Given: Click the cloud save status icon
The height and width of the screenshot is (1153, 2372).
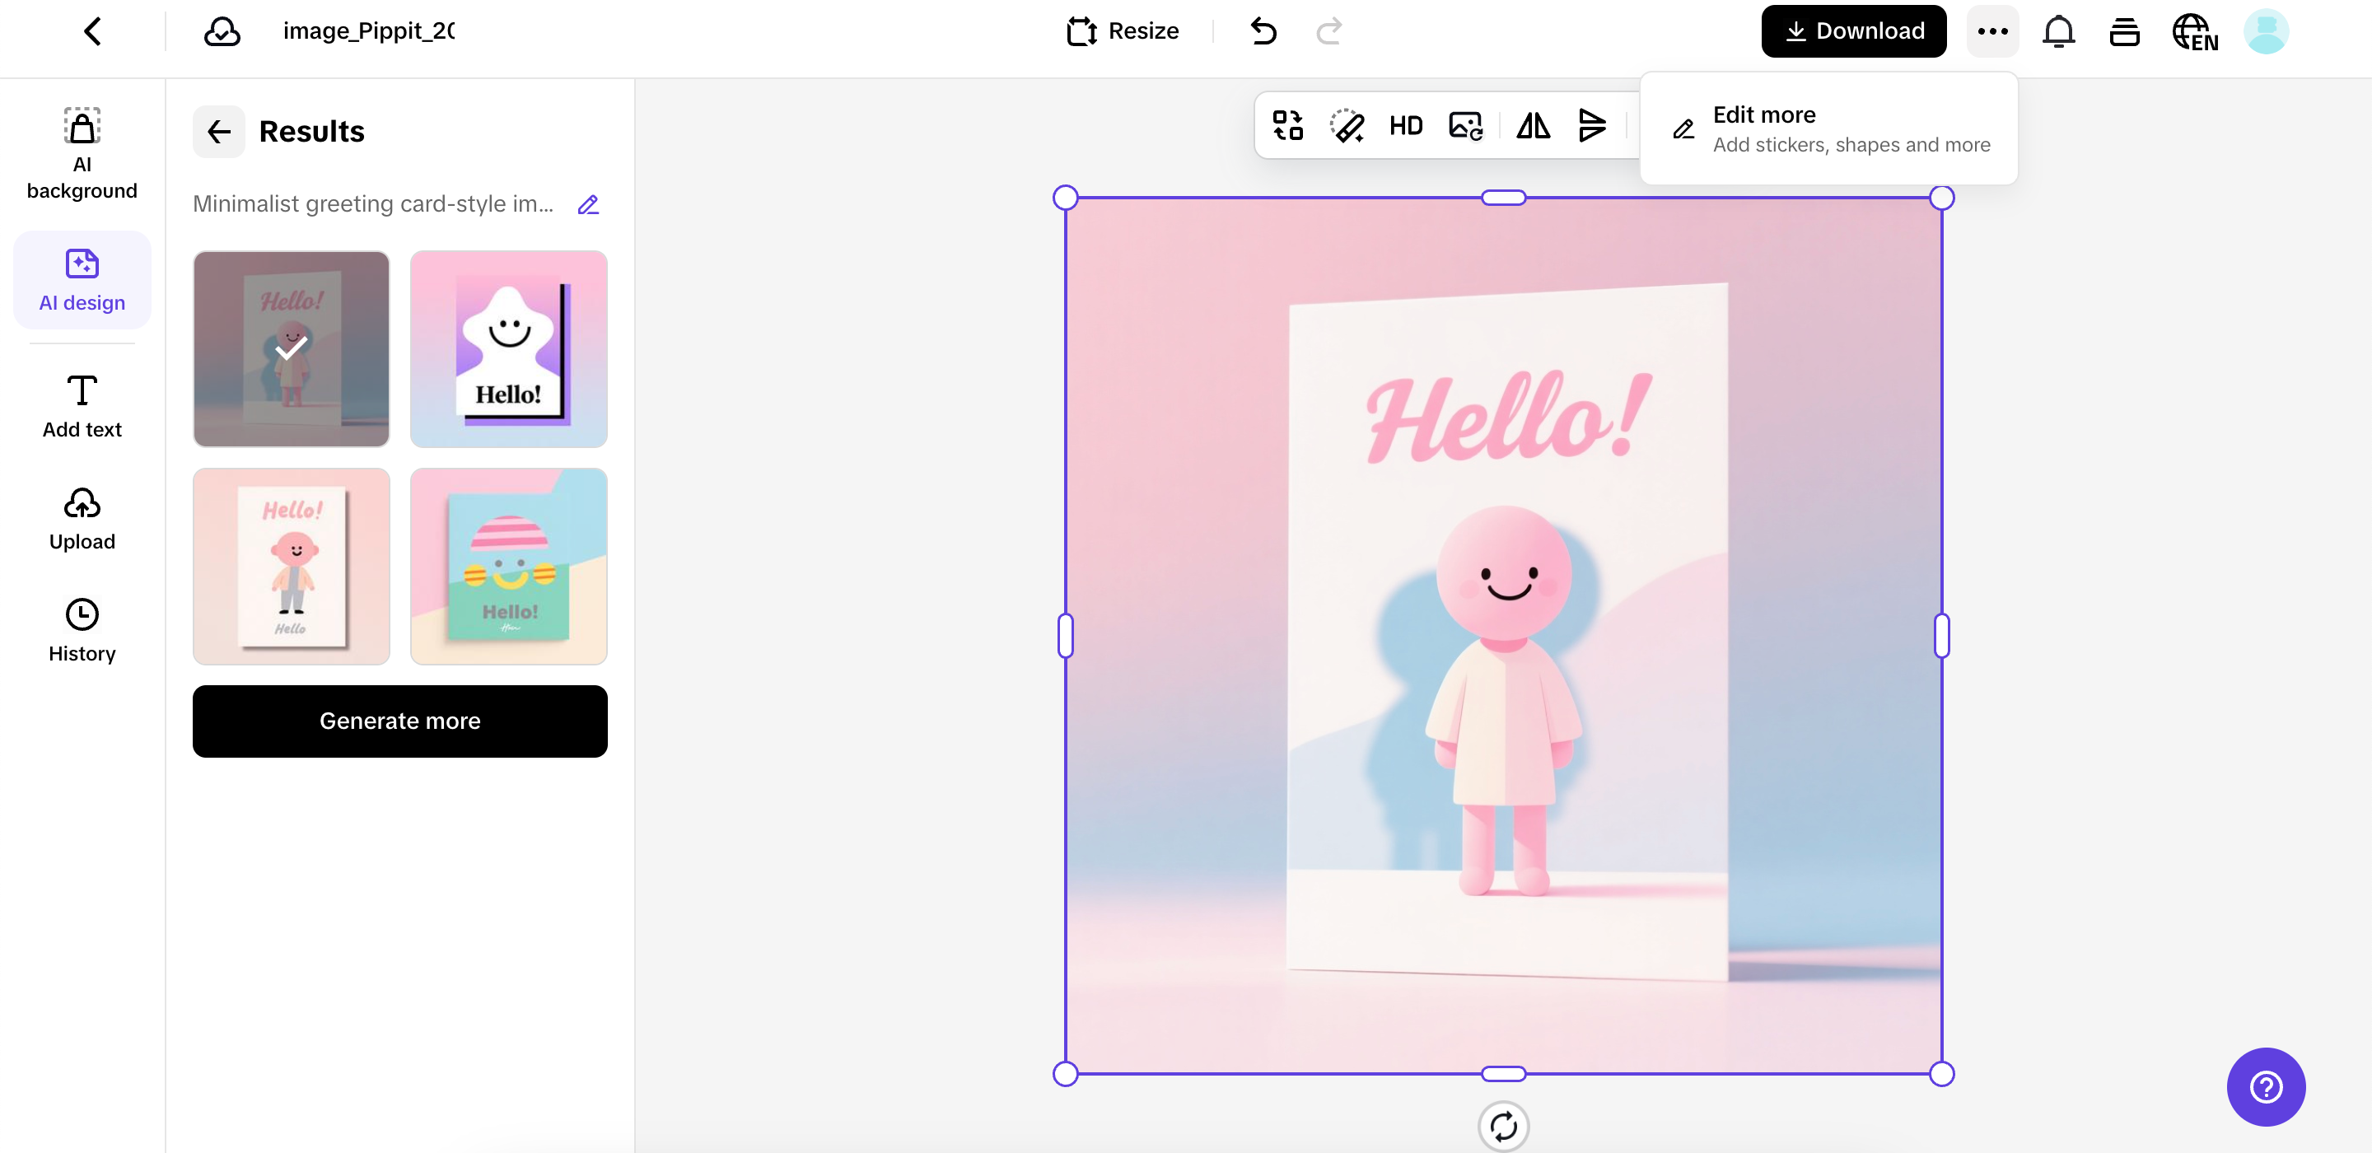Looking at the screenshot, I should 222,31.
